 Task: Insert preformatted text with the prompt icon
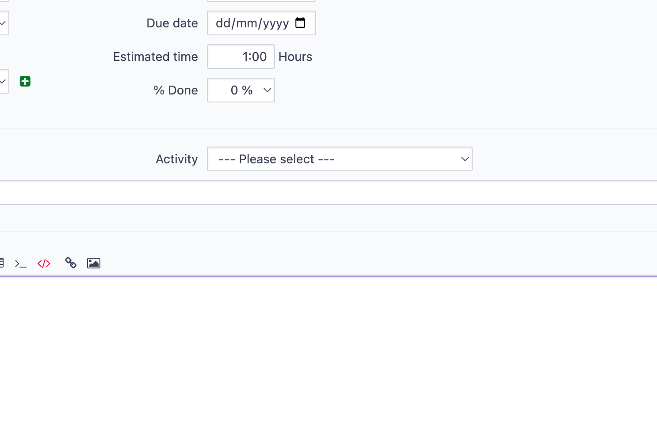(x=21, y=264)
